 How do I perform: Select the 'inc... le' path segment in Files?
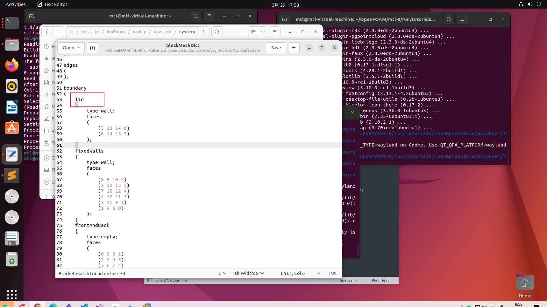click(90, 32)
